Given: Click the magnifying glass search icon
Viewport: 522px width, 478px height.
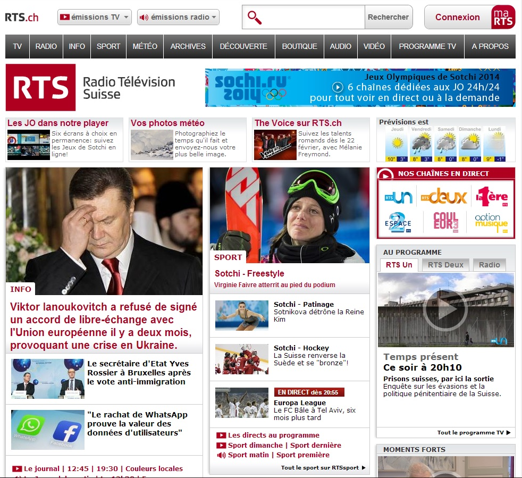Looking at the screenshot, I should pyautogui.click(x=255, y=18).
